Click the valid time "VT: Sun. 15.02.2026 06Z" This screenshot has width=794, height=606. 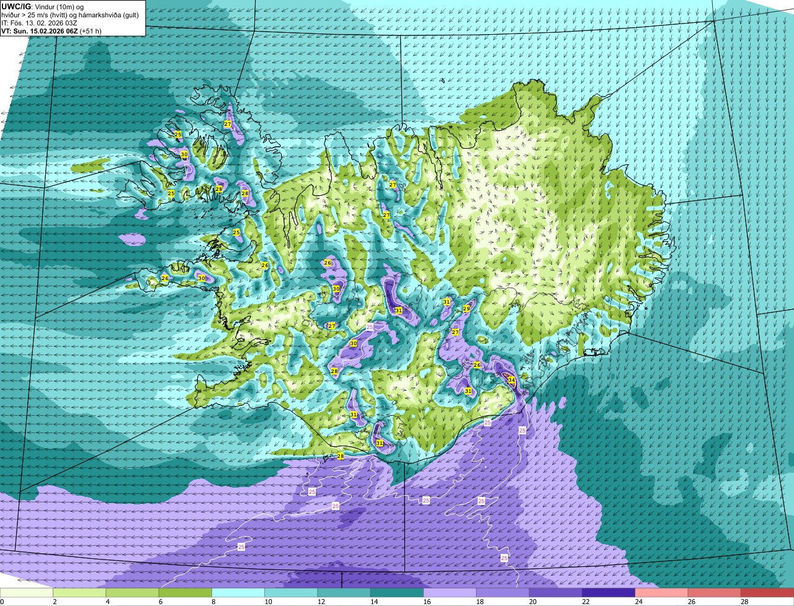40,30
